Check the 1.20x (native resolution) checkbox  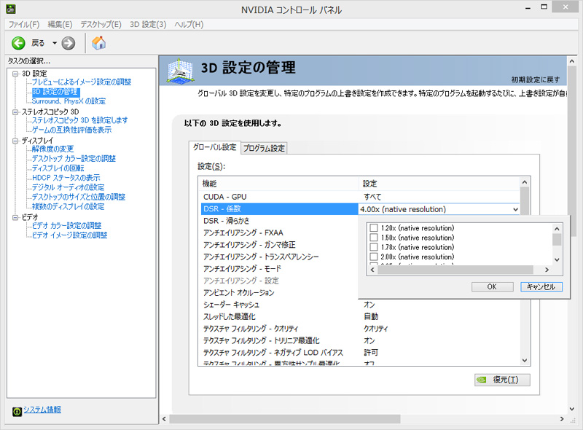click(x=374, y=227)
